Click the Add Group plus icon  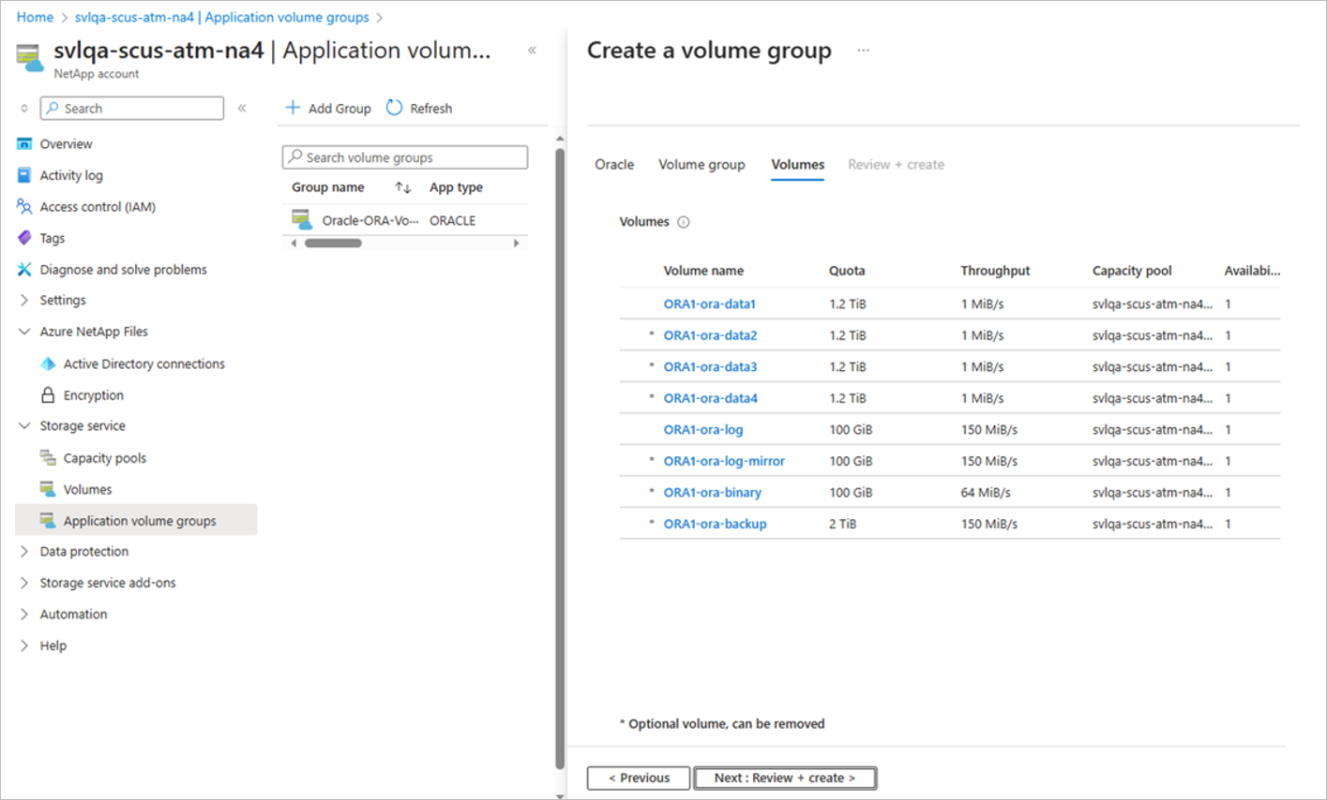click(x=293, y=108)
